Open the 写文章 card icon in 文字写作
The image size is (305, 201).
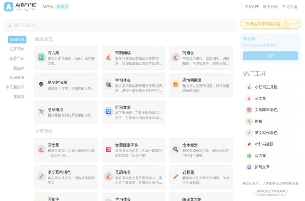41,150
